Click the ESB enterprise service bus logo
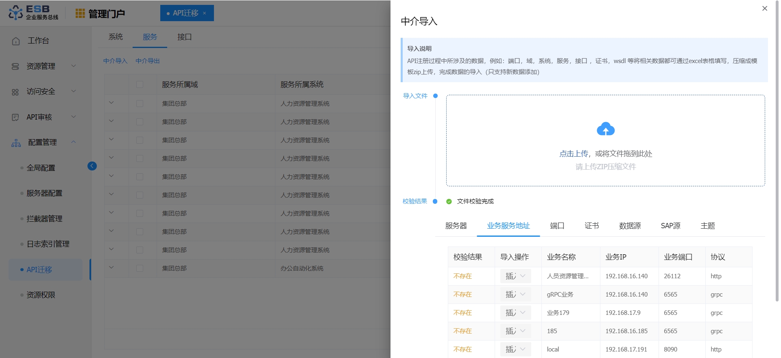 [x=33, y=13]
